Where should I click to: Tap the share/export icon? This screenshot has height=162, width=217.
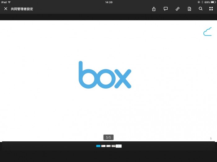[x=154, y=9]
